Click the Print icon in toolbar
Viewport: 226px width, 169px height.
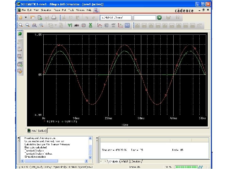[53, 18]
